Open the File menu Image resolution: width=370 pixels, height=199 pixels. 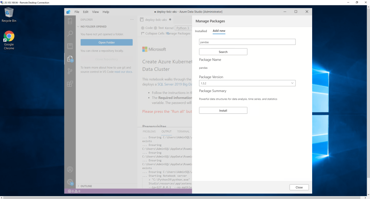pyautogui.click(x=77, y=12)
